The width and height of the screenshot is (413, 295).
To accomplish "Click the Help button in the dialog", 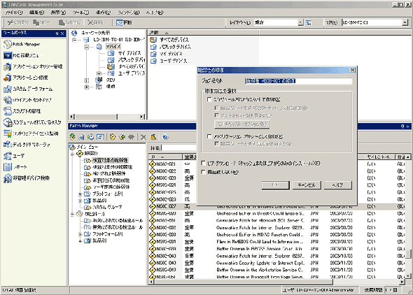I will [337, 185].
